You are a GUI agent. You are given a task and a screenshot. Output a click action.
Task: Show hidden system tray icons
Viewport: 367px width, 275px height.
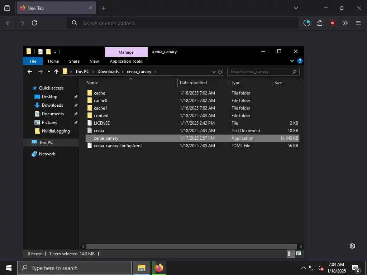303,268
